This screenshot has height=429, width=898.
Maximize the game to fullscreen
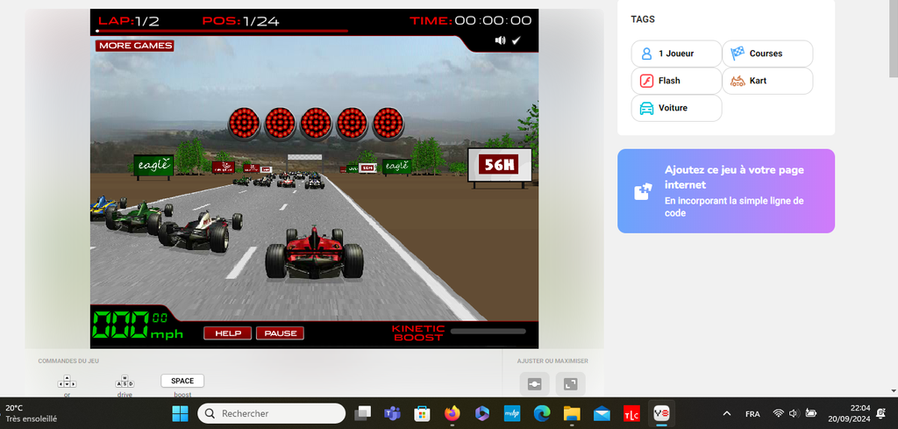[570, 384]
